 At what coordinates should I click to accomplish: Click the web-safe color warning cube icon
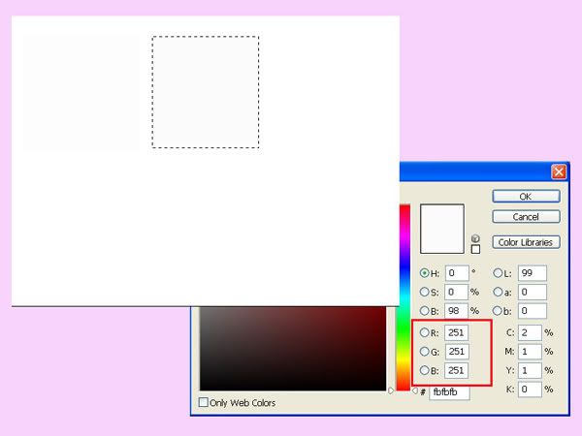tap(475, 238)
